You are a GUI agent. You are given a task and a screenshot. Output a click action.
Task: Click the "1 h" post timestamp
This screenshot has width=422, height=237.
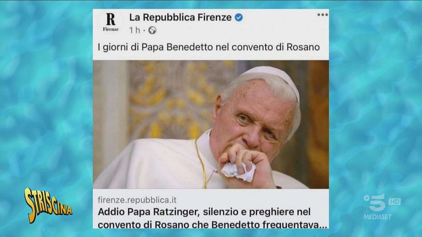tap(135, 30)
